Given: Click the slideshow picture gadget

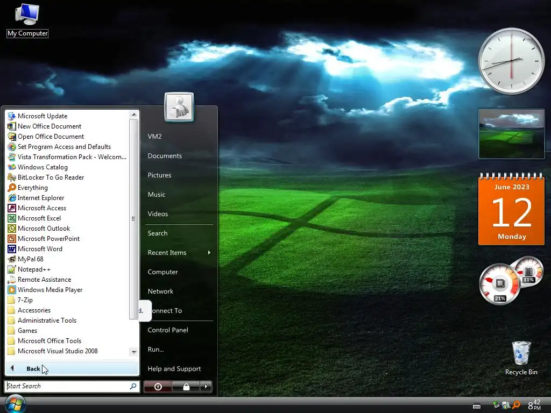Looking at the screenshot, I should coord(512,134).
